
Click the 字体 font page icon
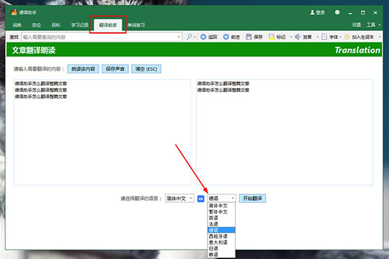click(x=324, y=37)
